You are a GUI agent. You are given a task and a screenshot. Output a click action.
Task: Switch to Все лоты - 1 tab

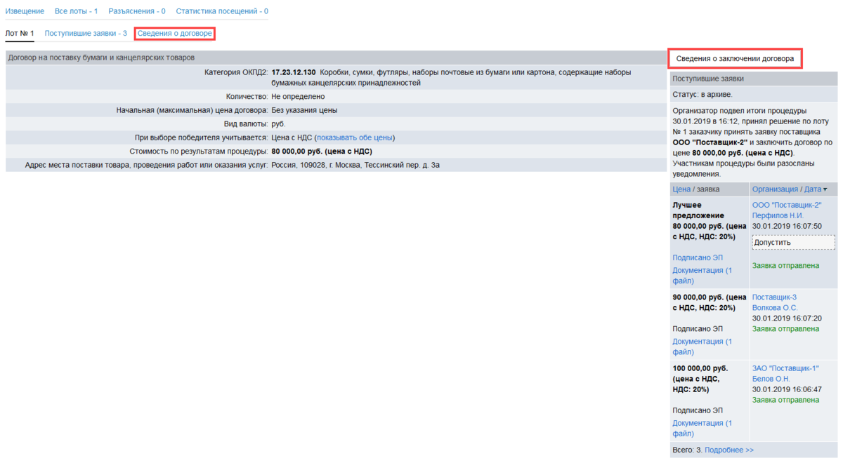click(x=76, y=11)
